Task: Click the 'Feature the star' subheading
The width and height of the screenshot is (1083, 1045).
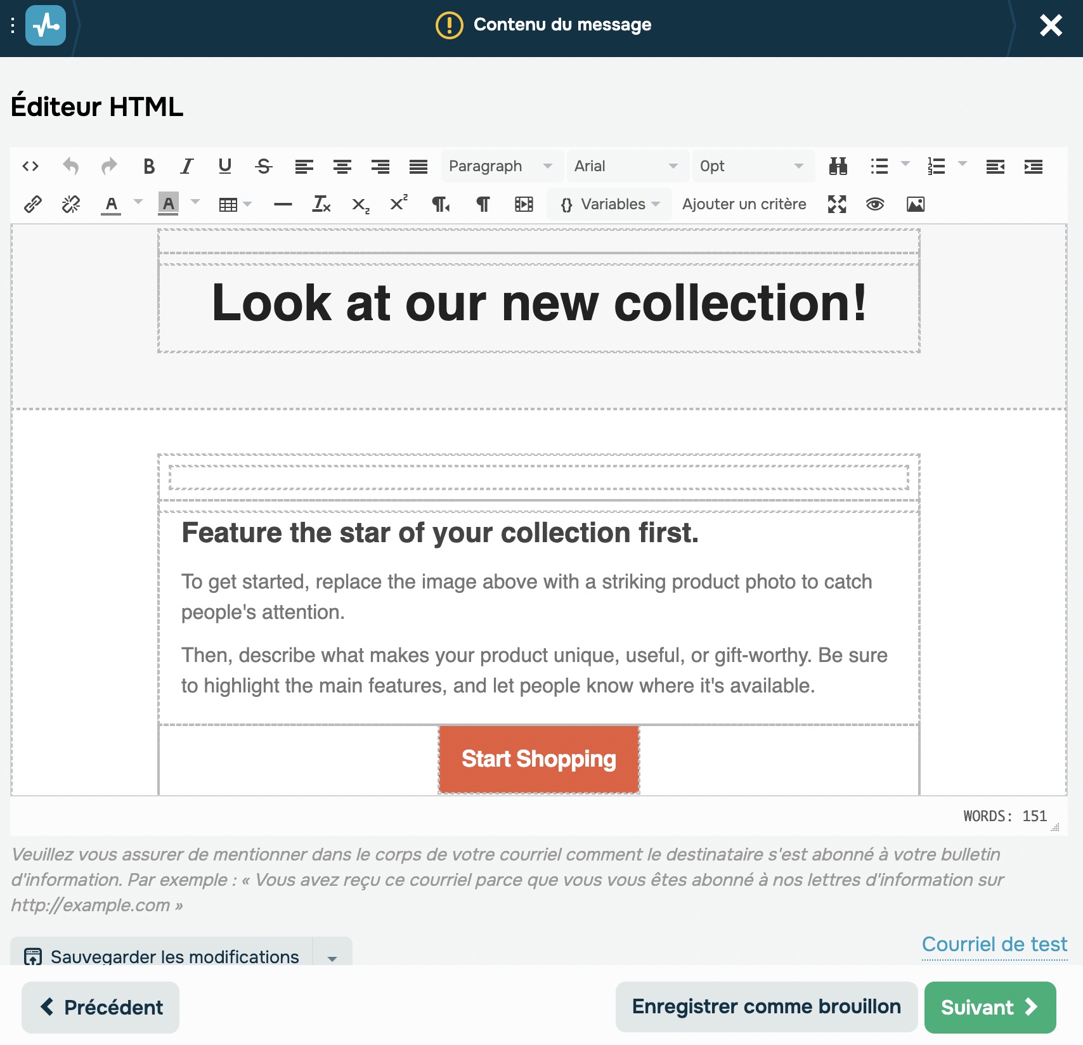Action: point(440,533)
